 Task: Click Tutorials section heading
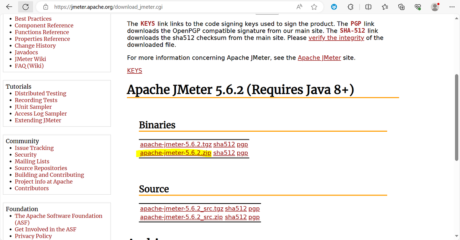pos(18,86)
